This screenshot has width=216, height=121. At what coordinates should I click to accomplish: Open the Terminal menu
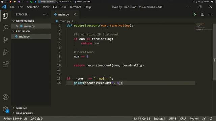75,7
